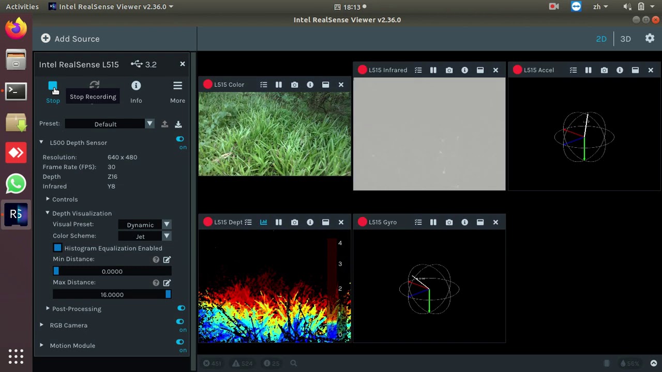The height and width of the screenshot is (372, 662).
Task: Expand the RGB Camera section
Action: (x=41, y=325)
